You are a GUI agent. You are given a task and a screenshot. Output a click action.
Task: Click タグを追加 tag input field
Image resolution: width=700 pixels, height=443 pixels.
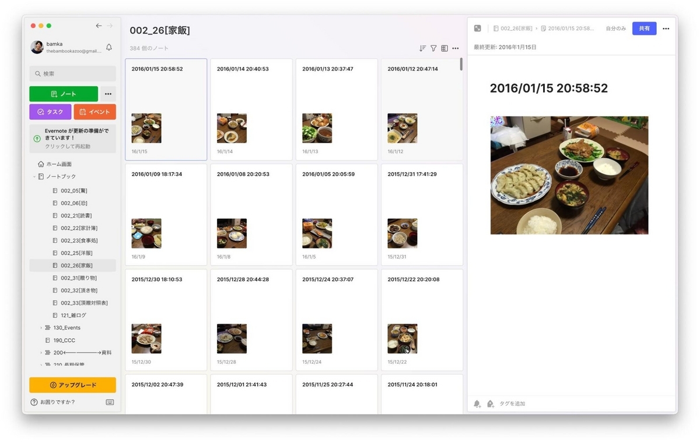coord(512,403)
